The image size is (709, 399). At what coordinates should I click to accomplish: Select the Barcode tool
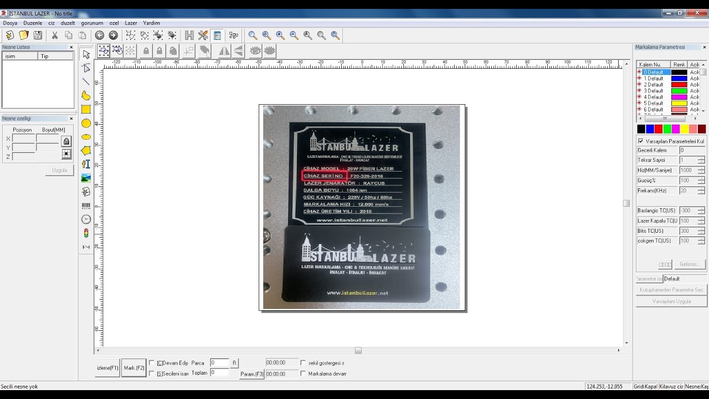pos(86,206)
